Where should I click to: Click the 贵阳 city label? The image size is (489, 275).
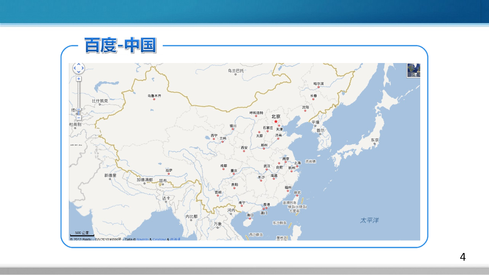pyautogui.click(x=234, y=184)
